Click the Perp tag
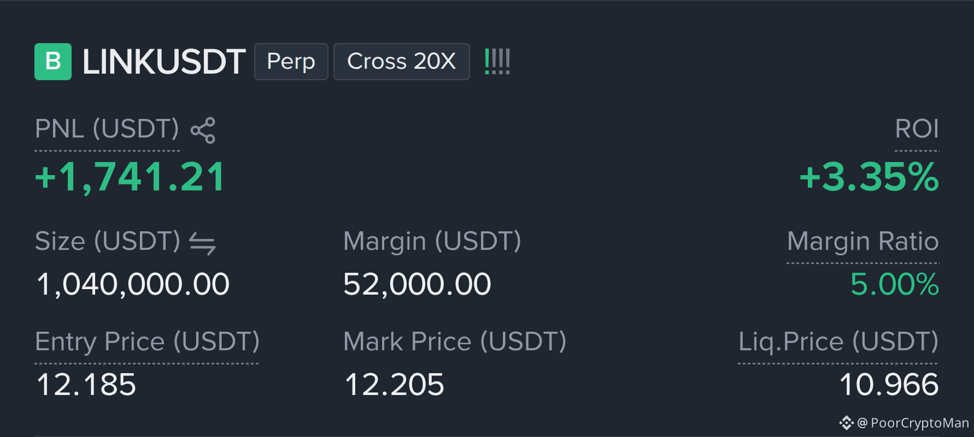This screenshot has width=974, height=437. pyautogui.click(x=291, y=62)
